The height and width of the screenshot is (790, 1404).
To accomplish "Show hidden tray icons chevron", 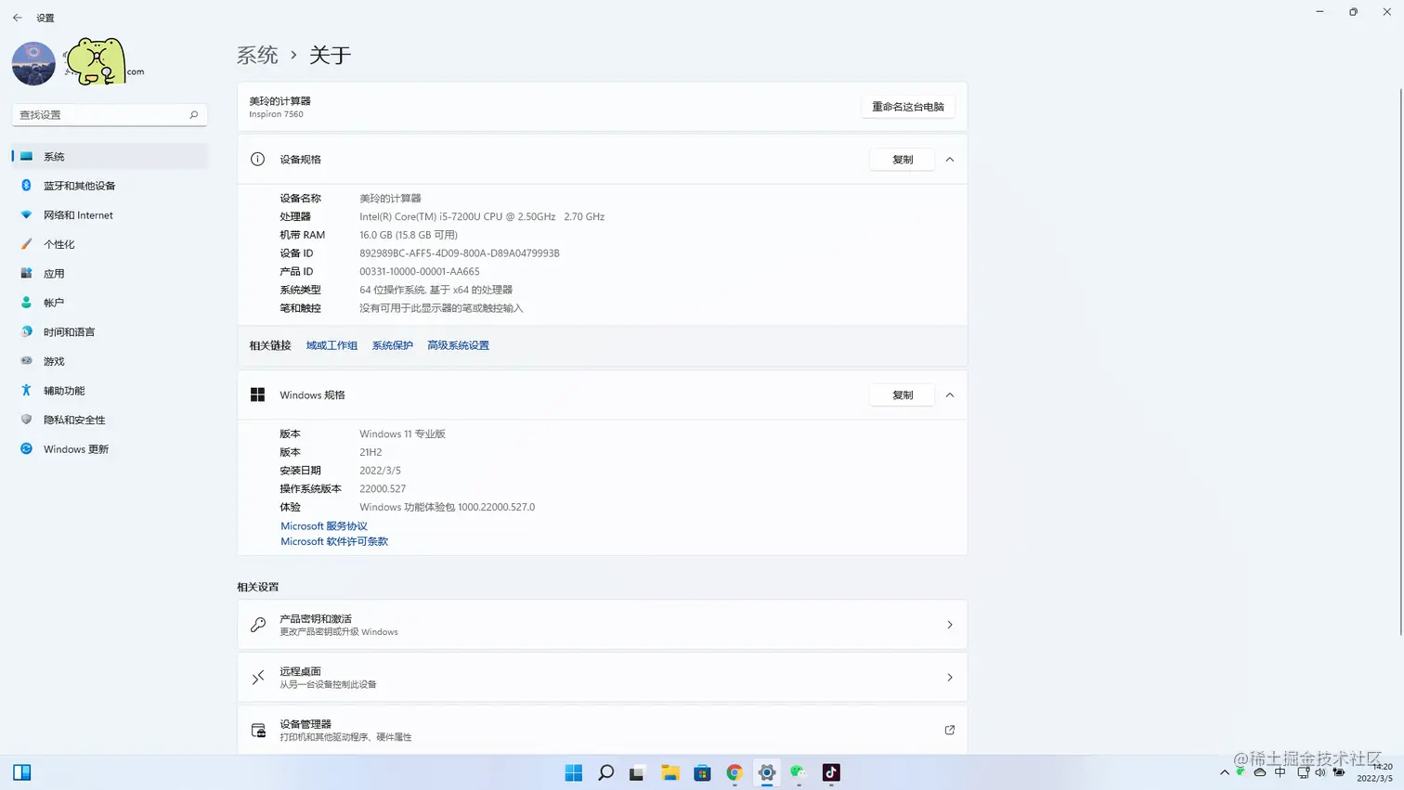I will (x=1225, y=772).
